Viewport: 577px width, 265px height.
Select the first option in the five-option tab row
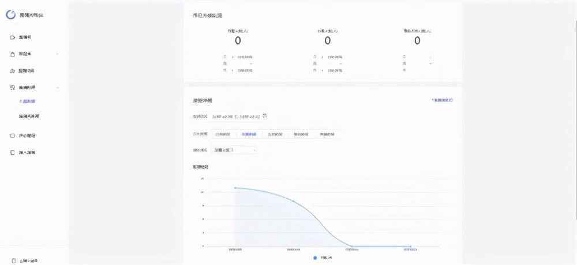click(x=223, y=135)
